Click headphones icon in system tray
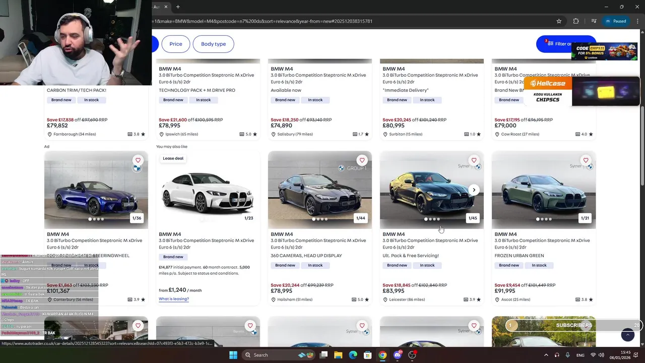The height and width of the screenshot is (363, 645). [557, 355]
